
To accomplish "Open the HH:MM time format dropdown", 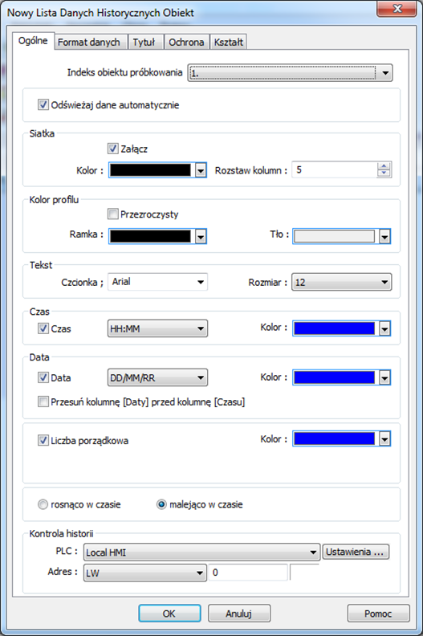I will 157,328.
